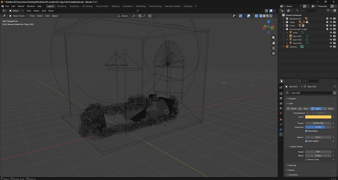338x180 pixels.
Task: Open the viewport Add menu
Action: click(47, 16)
